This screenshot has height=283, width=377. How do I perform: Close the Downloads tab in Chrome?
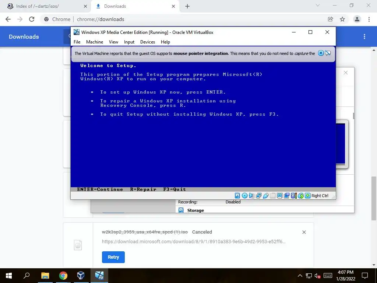click(173, 6)
